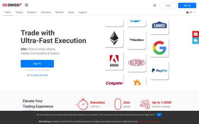The height and width of the screenshot is (124, 199).
Task: Go to the Support menu item
Action: click(x=83, y=12)
